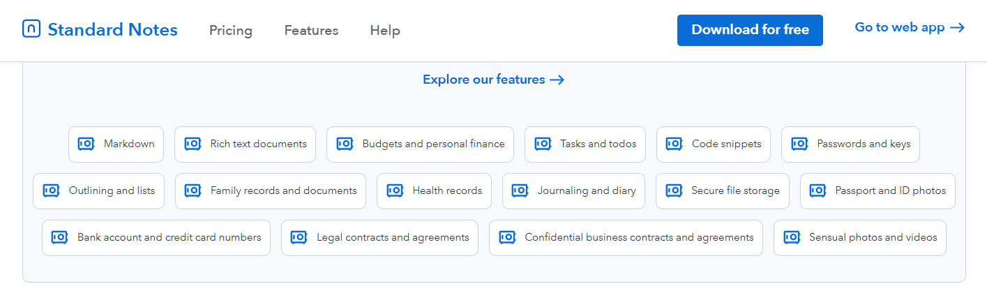987x293 pixels.
Task: Click the safe icon beside Legal contracts and agreements
Action: (299, 237)
